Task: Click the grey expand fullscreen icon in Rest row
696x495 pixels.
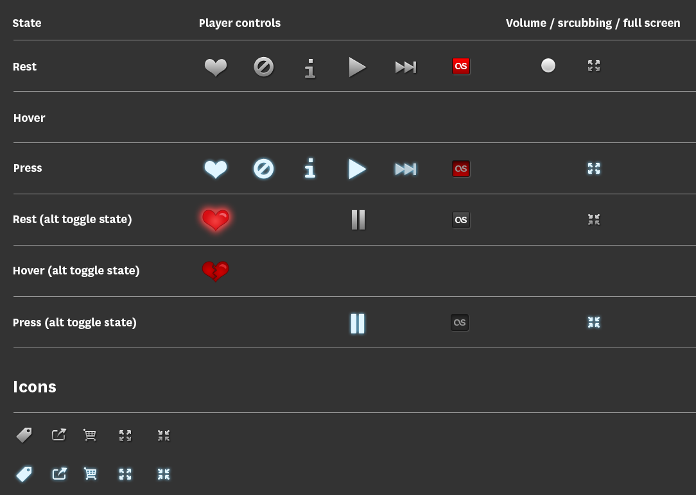Action: point(594,65)
